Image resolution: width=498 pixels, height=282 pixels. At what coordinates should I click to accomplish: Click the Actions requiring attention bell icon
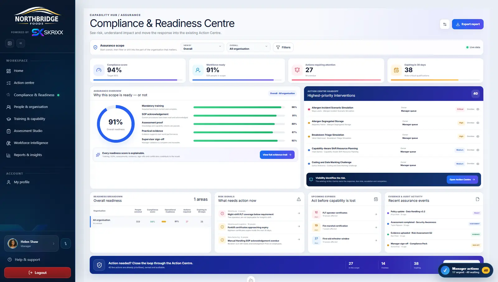tap(297, 70)
